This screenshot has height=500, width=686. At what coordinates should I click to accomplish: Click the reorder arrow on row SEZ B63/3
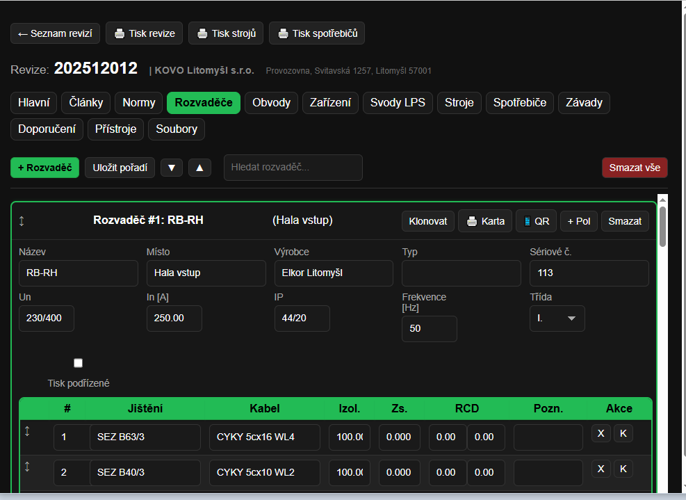pos(27,431)
